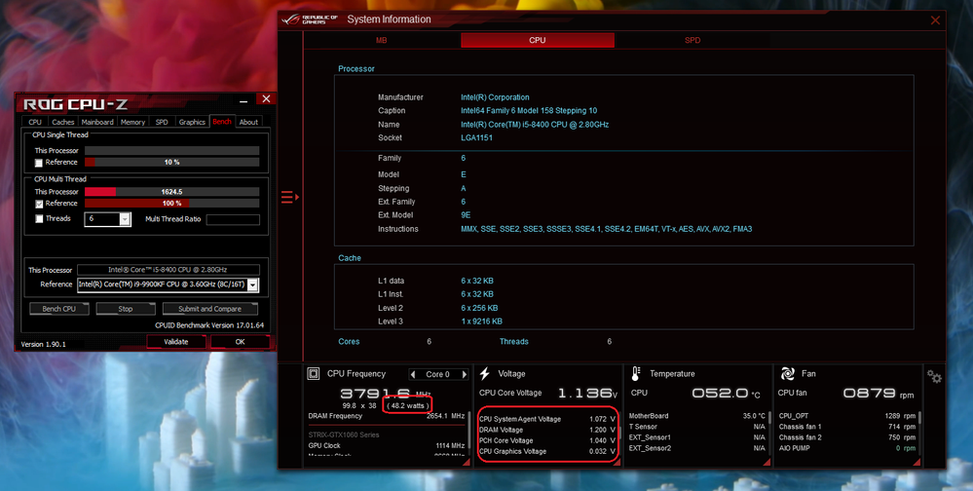This screenshot has height=491, width=973.
Task: Open the CPU tab in CPU-Z
Action: coord(35,123)
